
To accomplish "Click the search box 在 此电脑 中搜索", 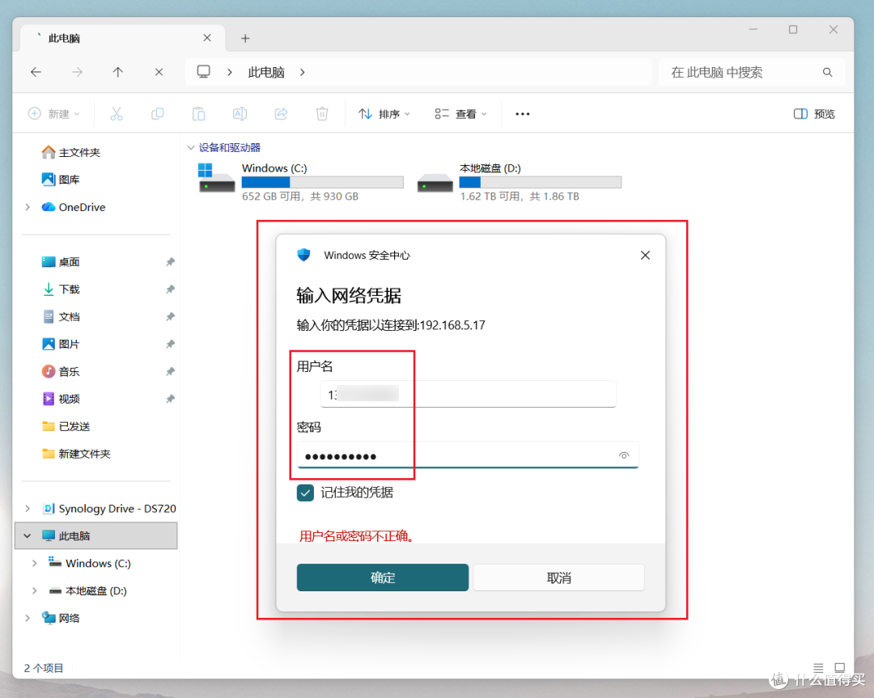I will coord(752,72).
